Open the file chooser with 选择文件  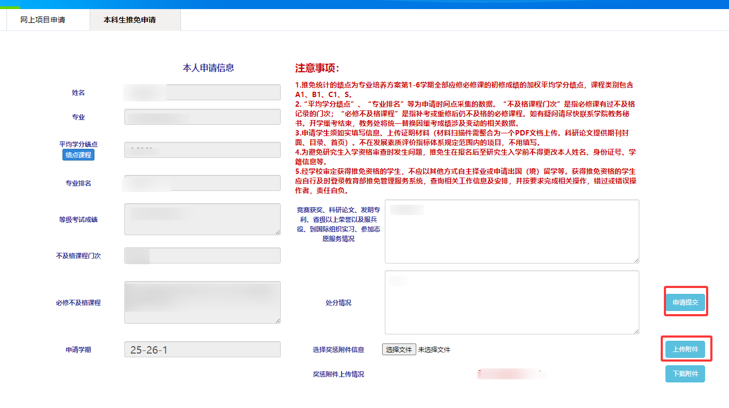tap(399, 349)
